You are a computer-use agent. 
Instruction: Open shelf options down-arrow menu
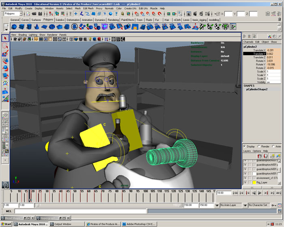click(x=6, y=30)
